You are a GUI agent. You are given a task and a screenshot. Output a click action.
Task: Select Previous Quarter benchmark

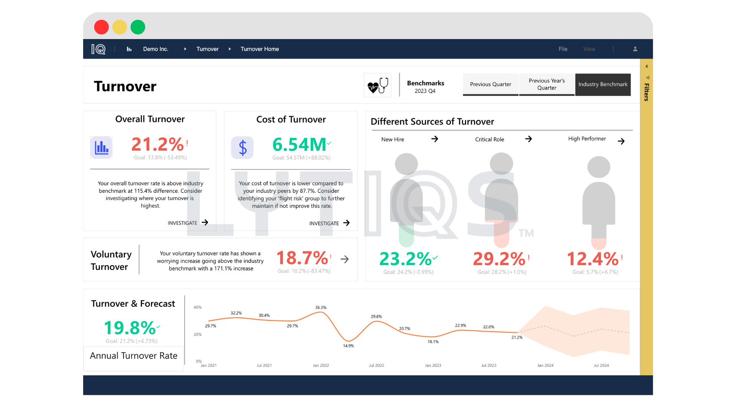tap(491, 84)
